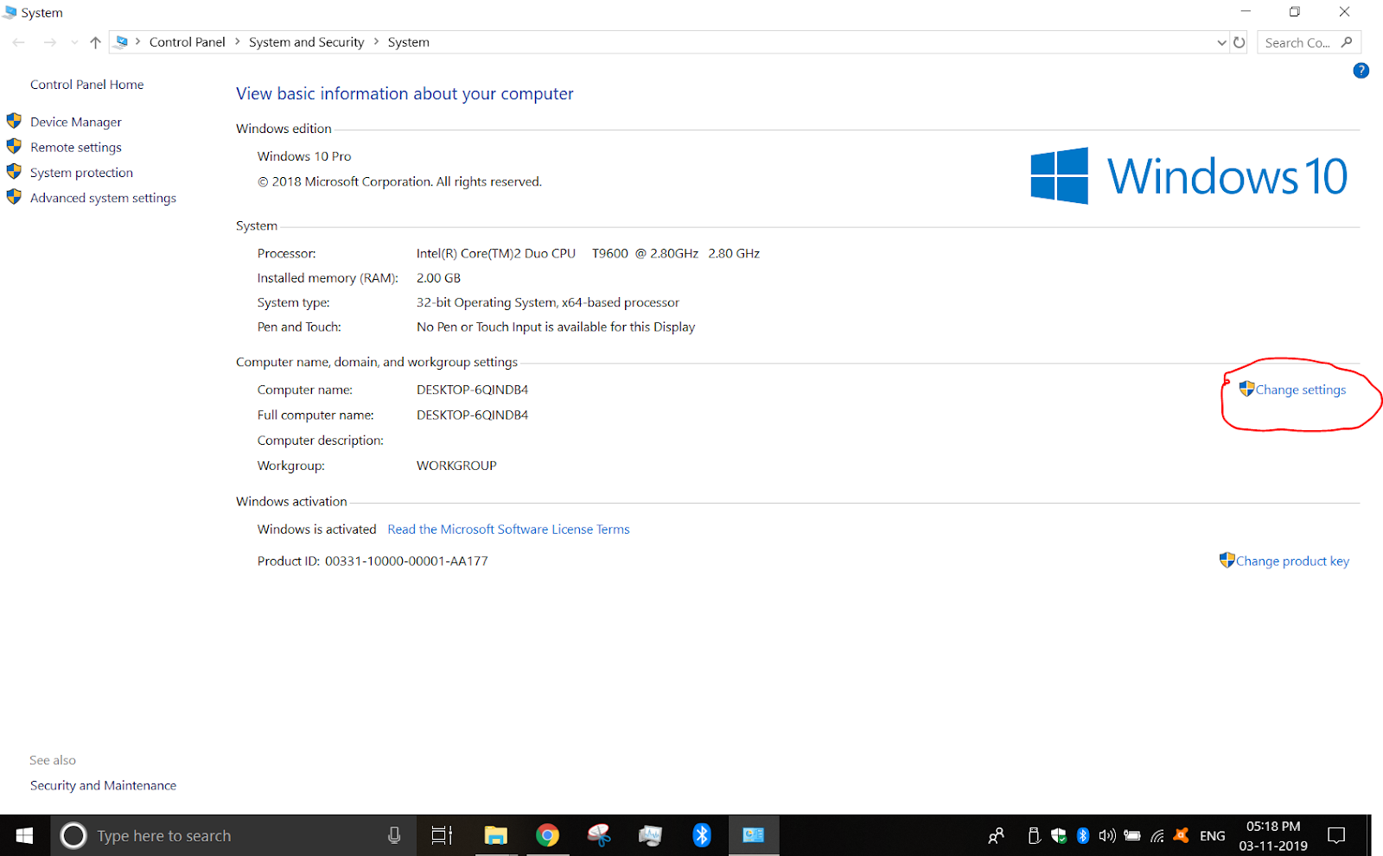Open Remote settings
This screenshot has height=856, width=1383.
76,147
